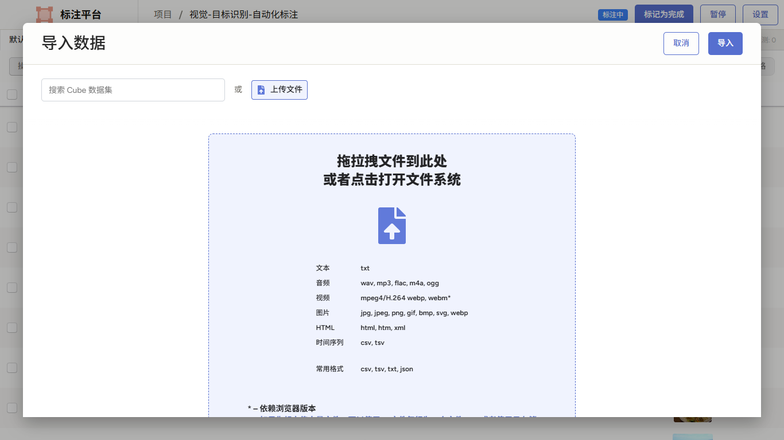Screen dimensions: 784x440
Task: Click the 时间序列 label
Action: (329, 343)
